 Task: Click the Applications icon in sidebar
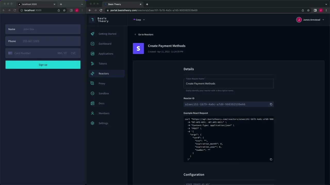tap(93, 54)
